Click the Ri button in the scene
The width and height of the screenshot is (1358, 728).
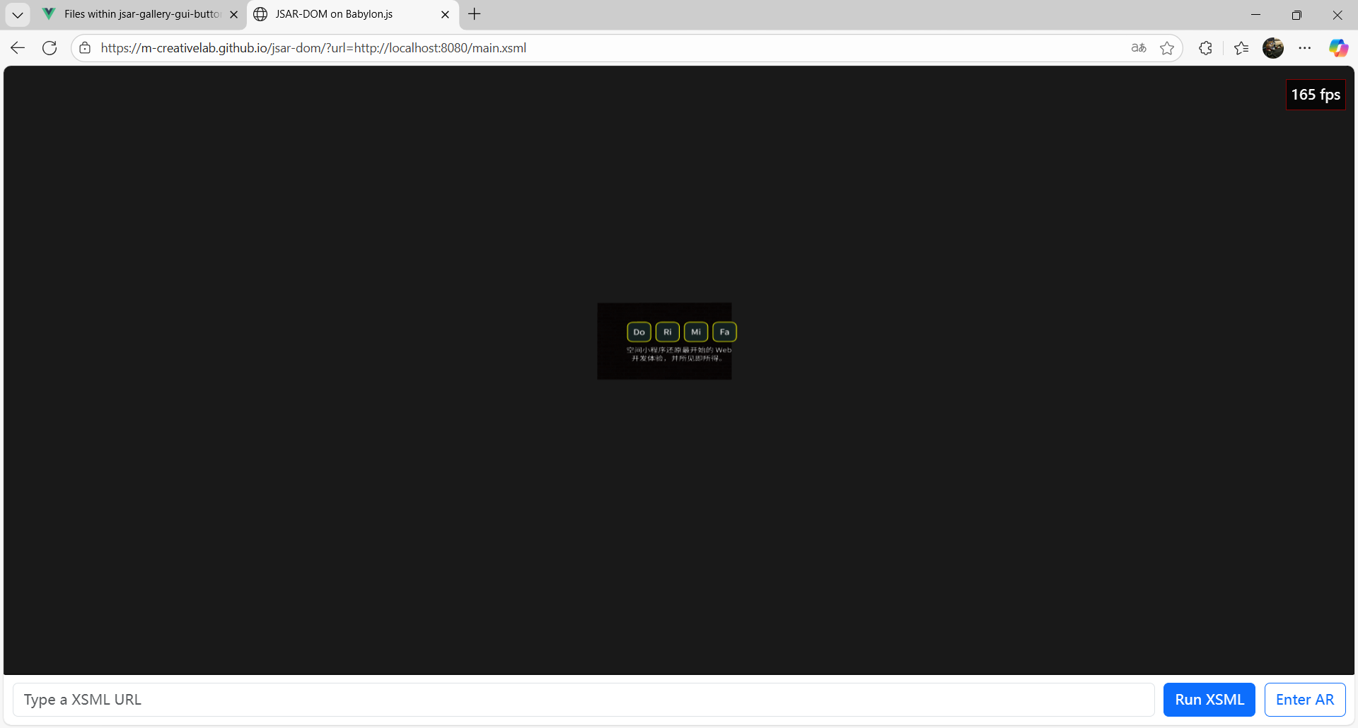pyautogui.click(x=668, y=332)
